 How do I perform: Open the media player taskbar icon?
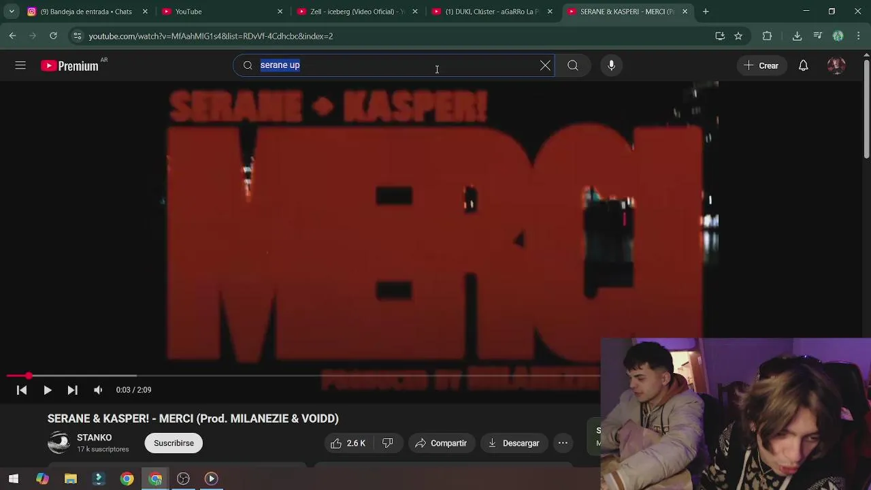211,479
